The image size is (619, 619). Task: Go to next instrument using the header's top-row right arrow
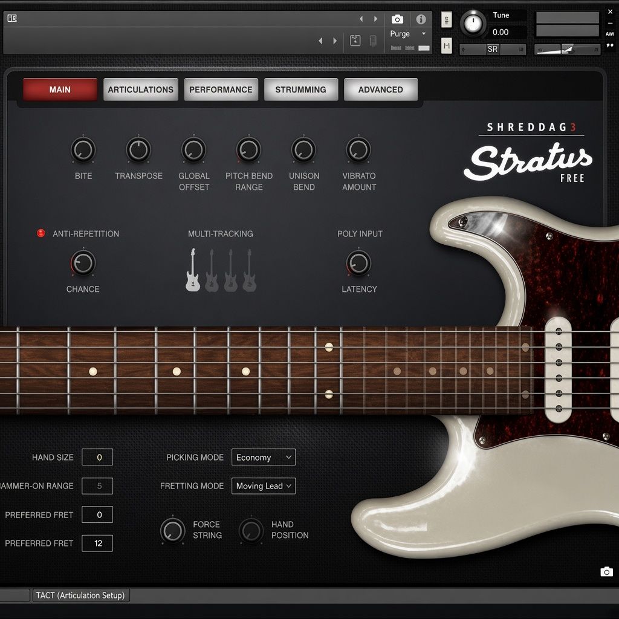375,19
